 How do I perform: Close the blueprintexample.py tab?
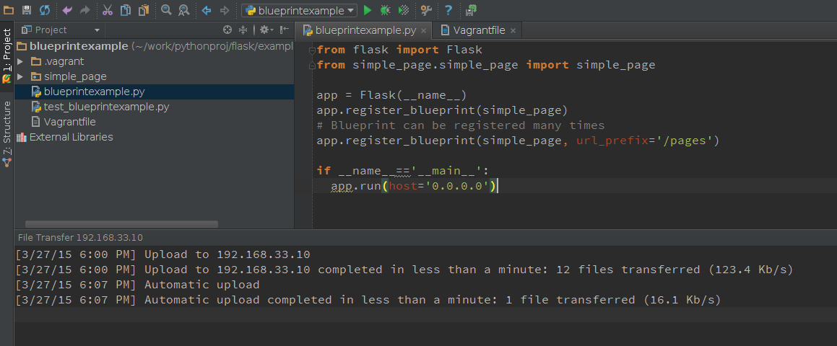point(423,31)
